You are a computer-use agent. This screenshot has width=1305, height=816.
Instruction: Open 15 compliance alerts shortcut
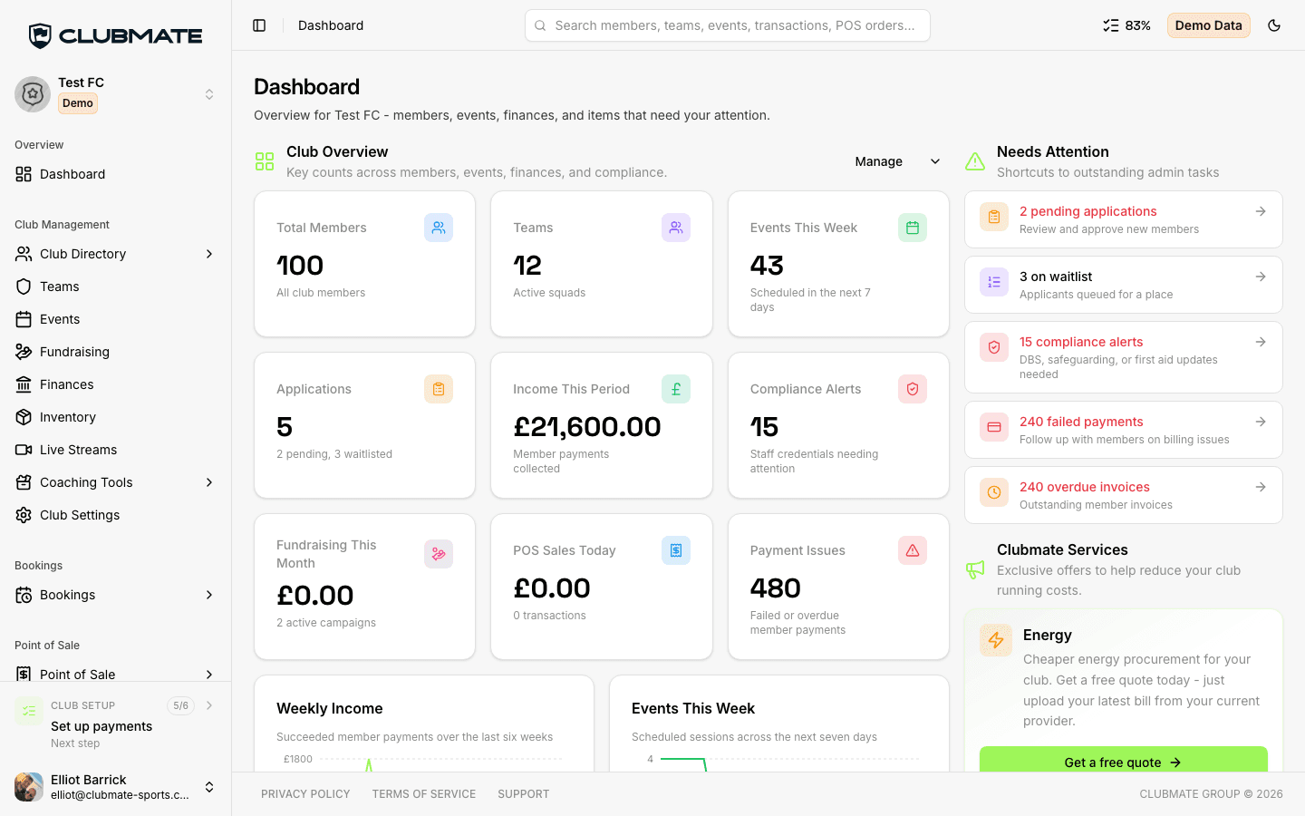point(1124,357)
